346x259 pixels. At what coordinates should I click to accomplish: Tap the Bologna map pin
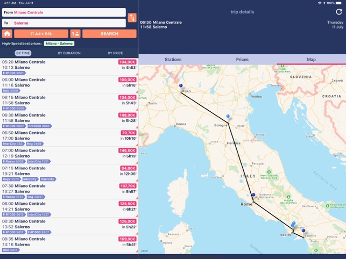tap(228, 116)
